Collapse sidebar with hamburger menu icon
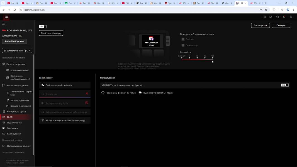 3,24
